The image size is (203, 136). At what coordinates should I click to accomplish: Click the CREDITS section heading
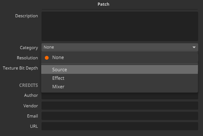click(x=29, y=85)
